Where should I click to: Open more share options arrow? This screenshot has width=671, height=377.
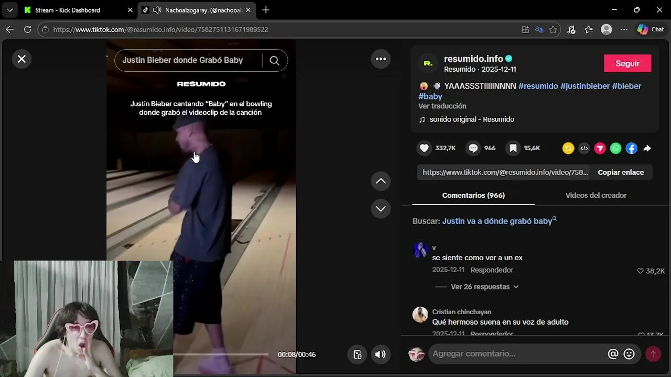pos(647,149)
